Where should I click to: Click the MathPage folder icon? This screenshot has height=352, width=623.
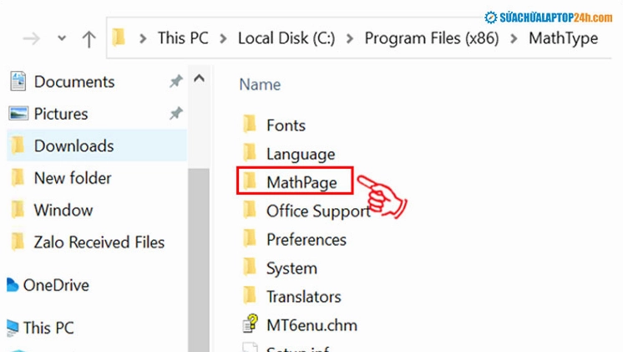250,181
